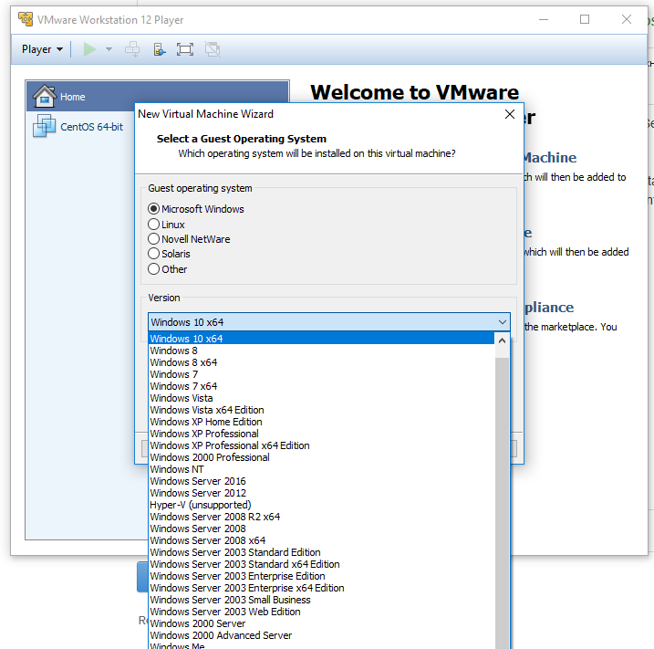Screen dimensions: 654x649
Task: Choose Windows Server 2012 entry
Action: [322, 493]
